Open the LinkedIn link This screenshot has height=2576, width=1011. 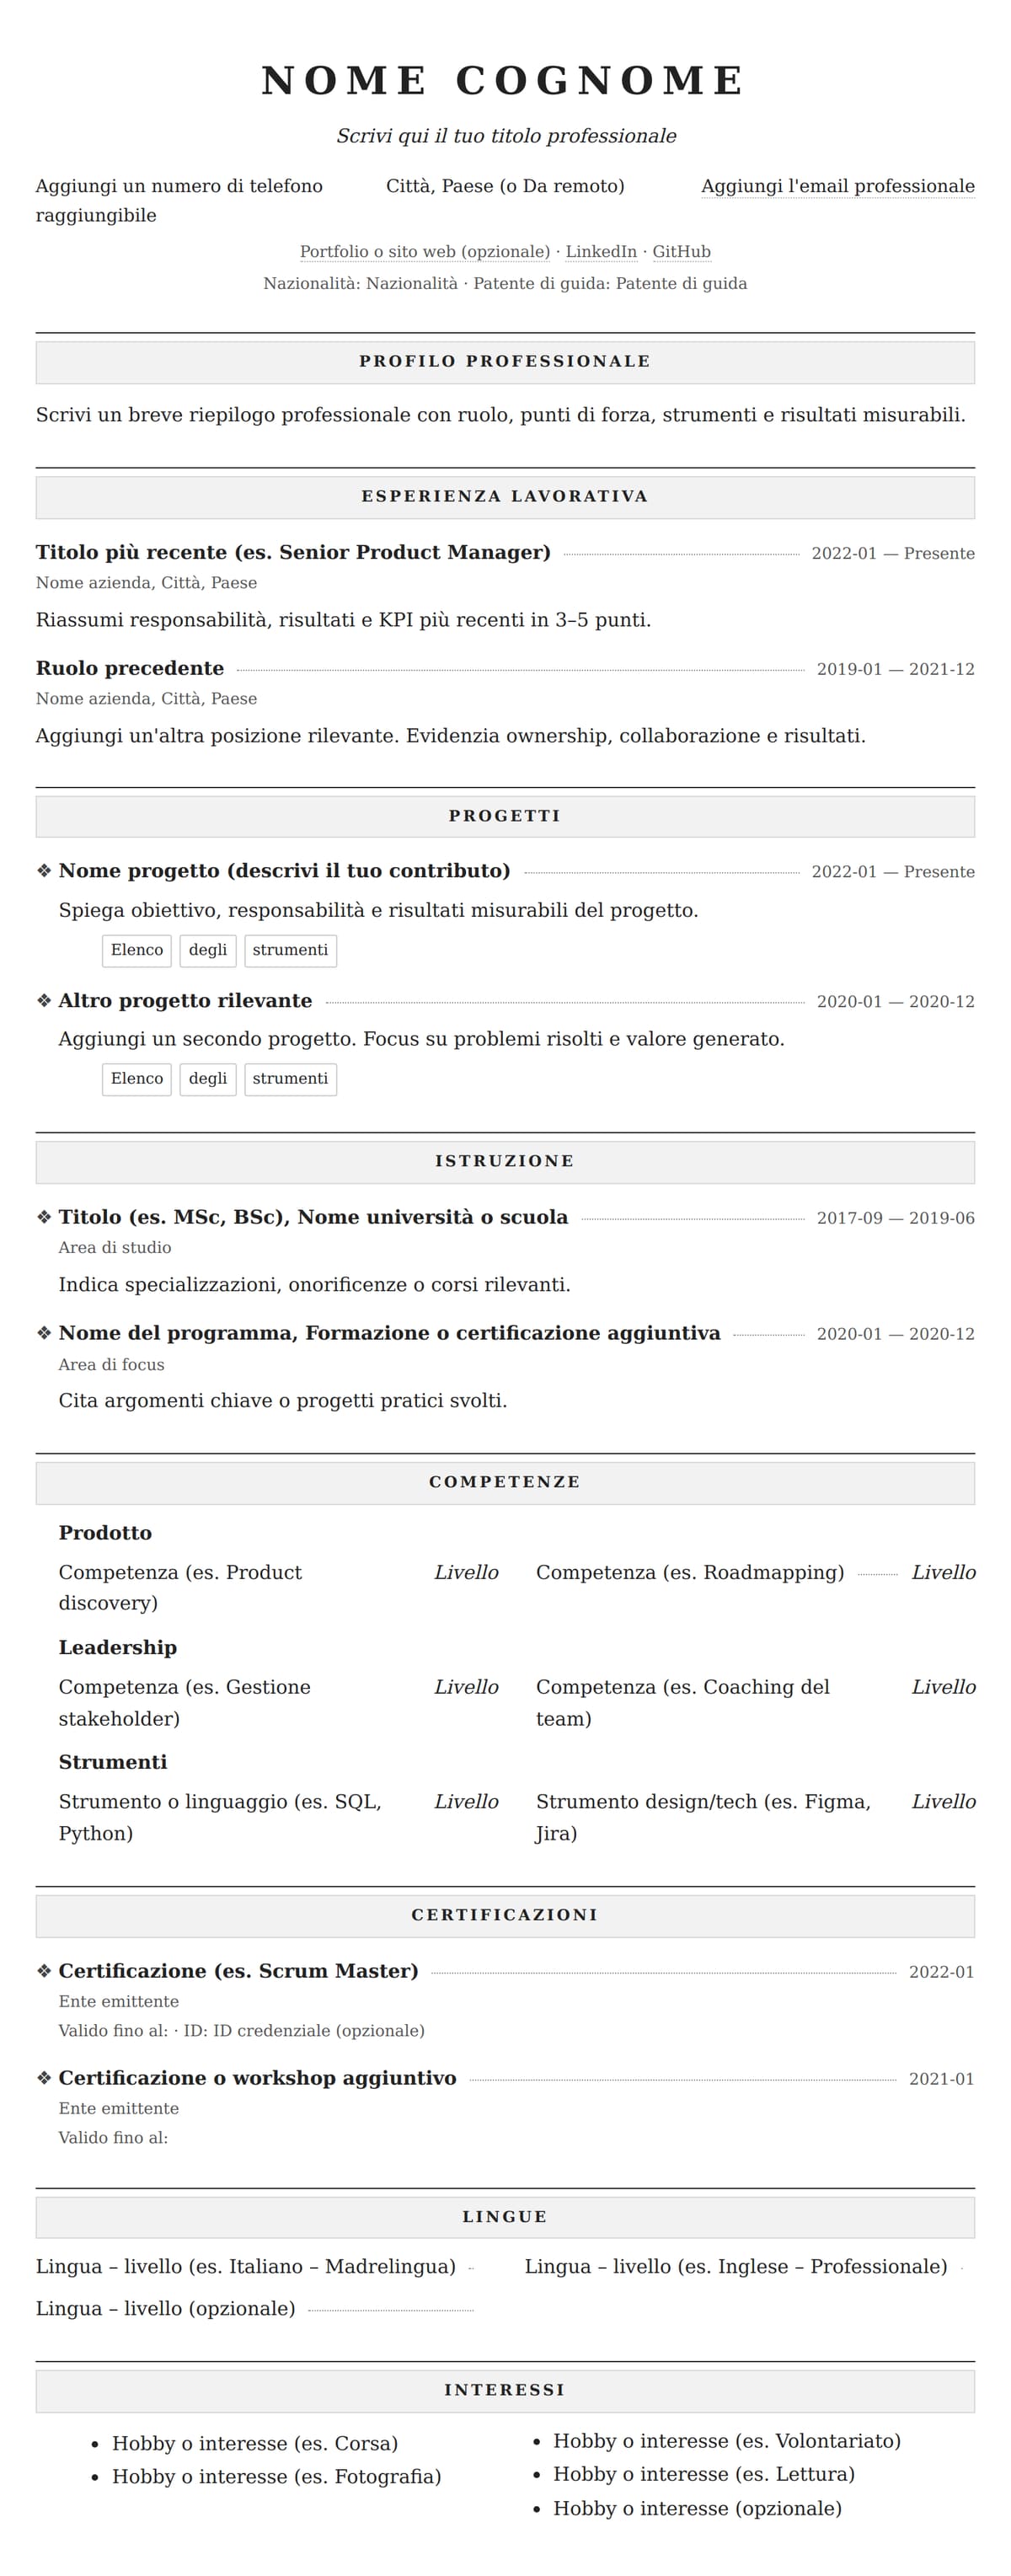pyautogui.click(x=601, y=252)
